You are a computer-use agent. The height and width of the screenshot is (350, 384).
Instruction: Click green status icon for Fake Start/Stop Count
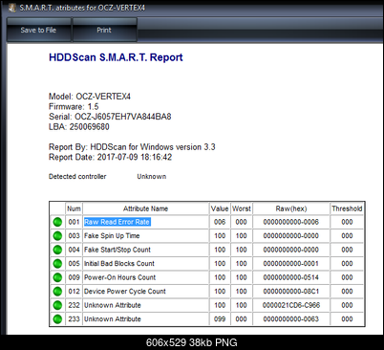57,250
